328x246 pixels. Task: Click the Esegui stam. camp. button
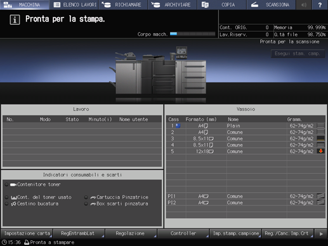point(298,54)
